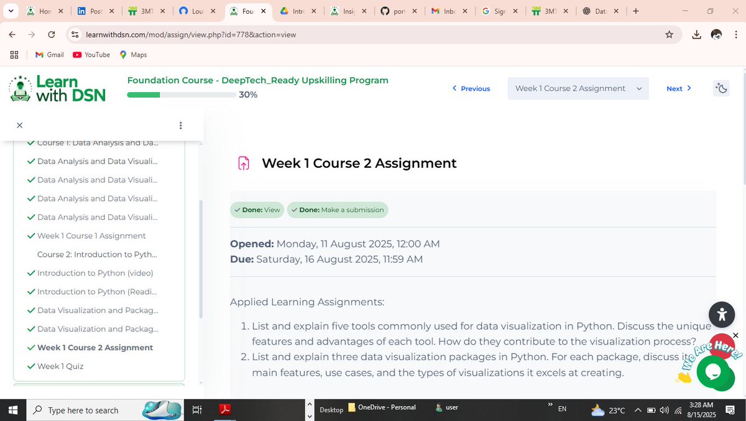746x421 pixels.
Task: Open the sidebar kebab menu
Action: (x=180, y=125)
